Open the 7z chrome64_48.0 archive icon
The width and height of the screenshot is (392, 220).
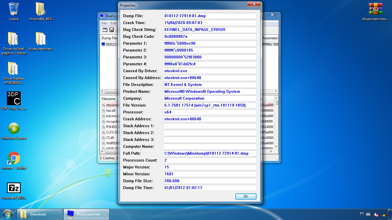click(x=14, y=191)
